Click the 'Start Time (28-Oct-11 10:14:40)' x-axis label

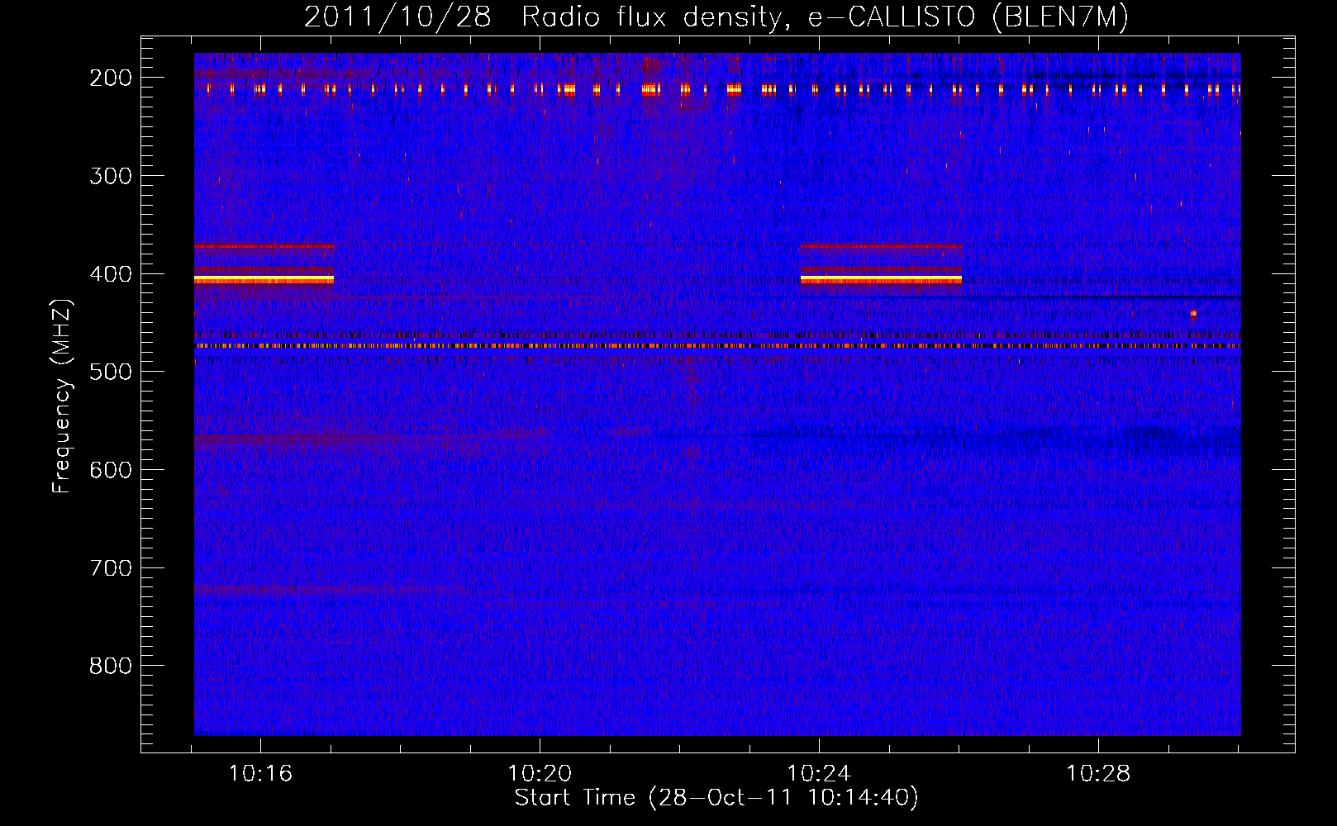coord(716,798)
